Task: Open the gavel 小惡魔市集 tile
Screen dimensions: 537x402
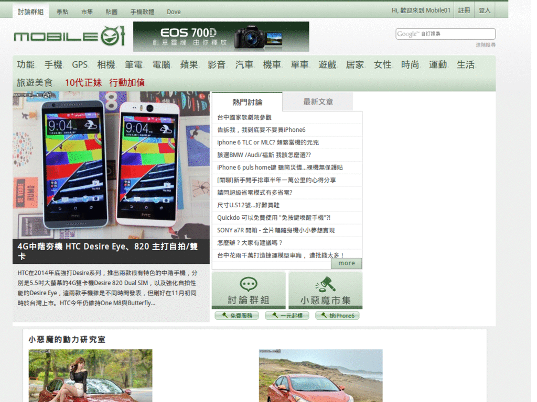Action: [x=325, y=290]
